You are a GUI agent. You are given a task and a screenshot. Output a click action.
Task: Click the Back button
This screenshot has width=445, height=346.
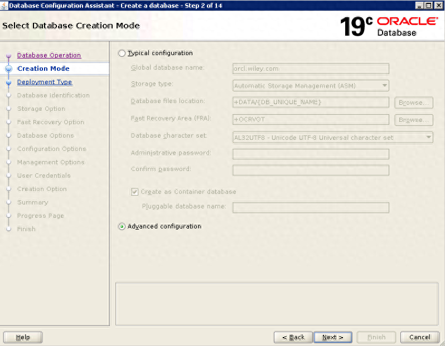point(293,337)
